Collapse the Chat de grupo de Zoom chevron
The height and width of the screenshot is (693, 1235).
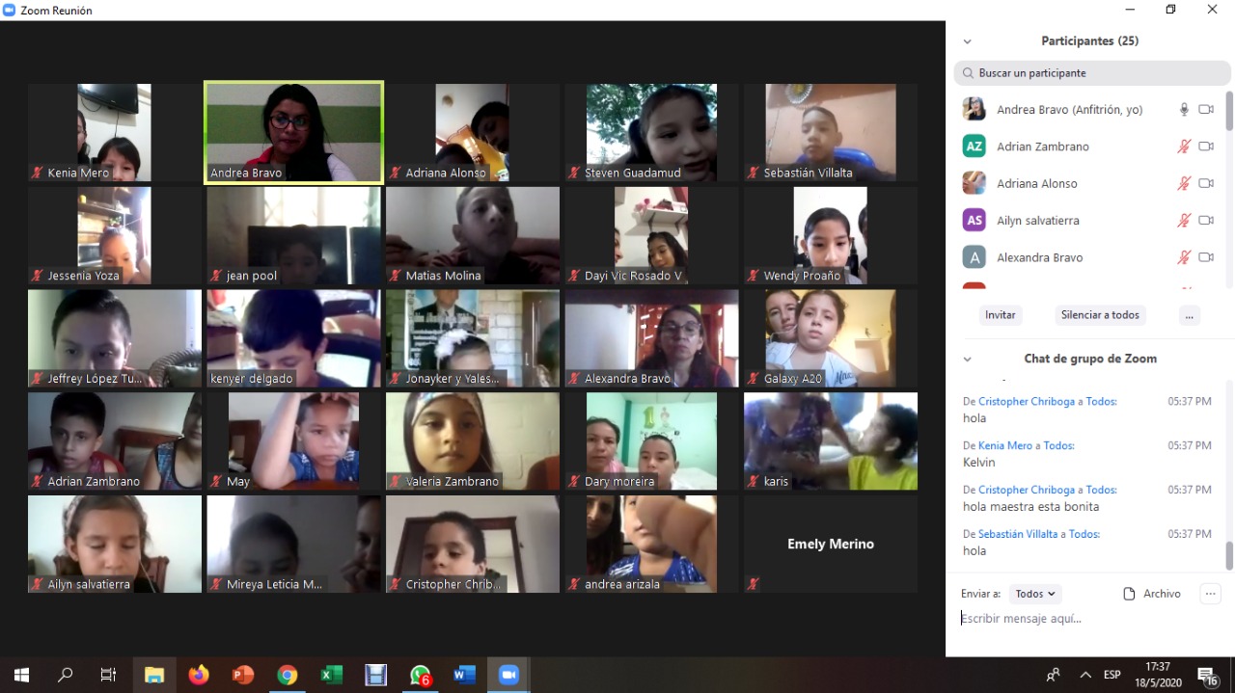click(968, 359)
